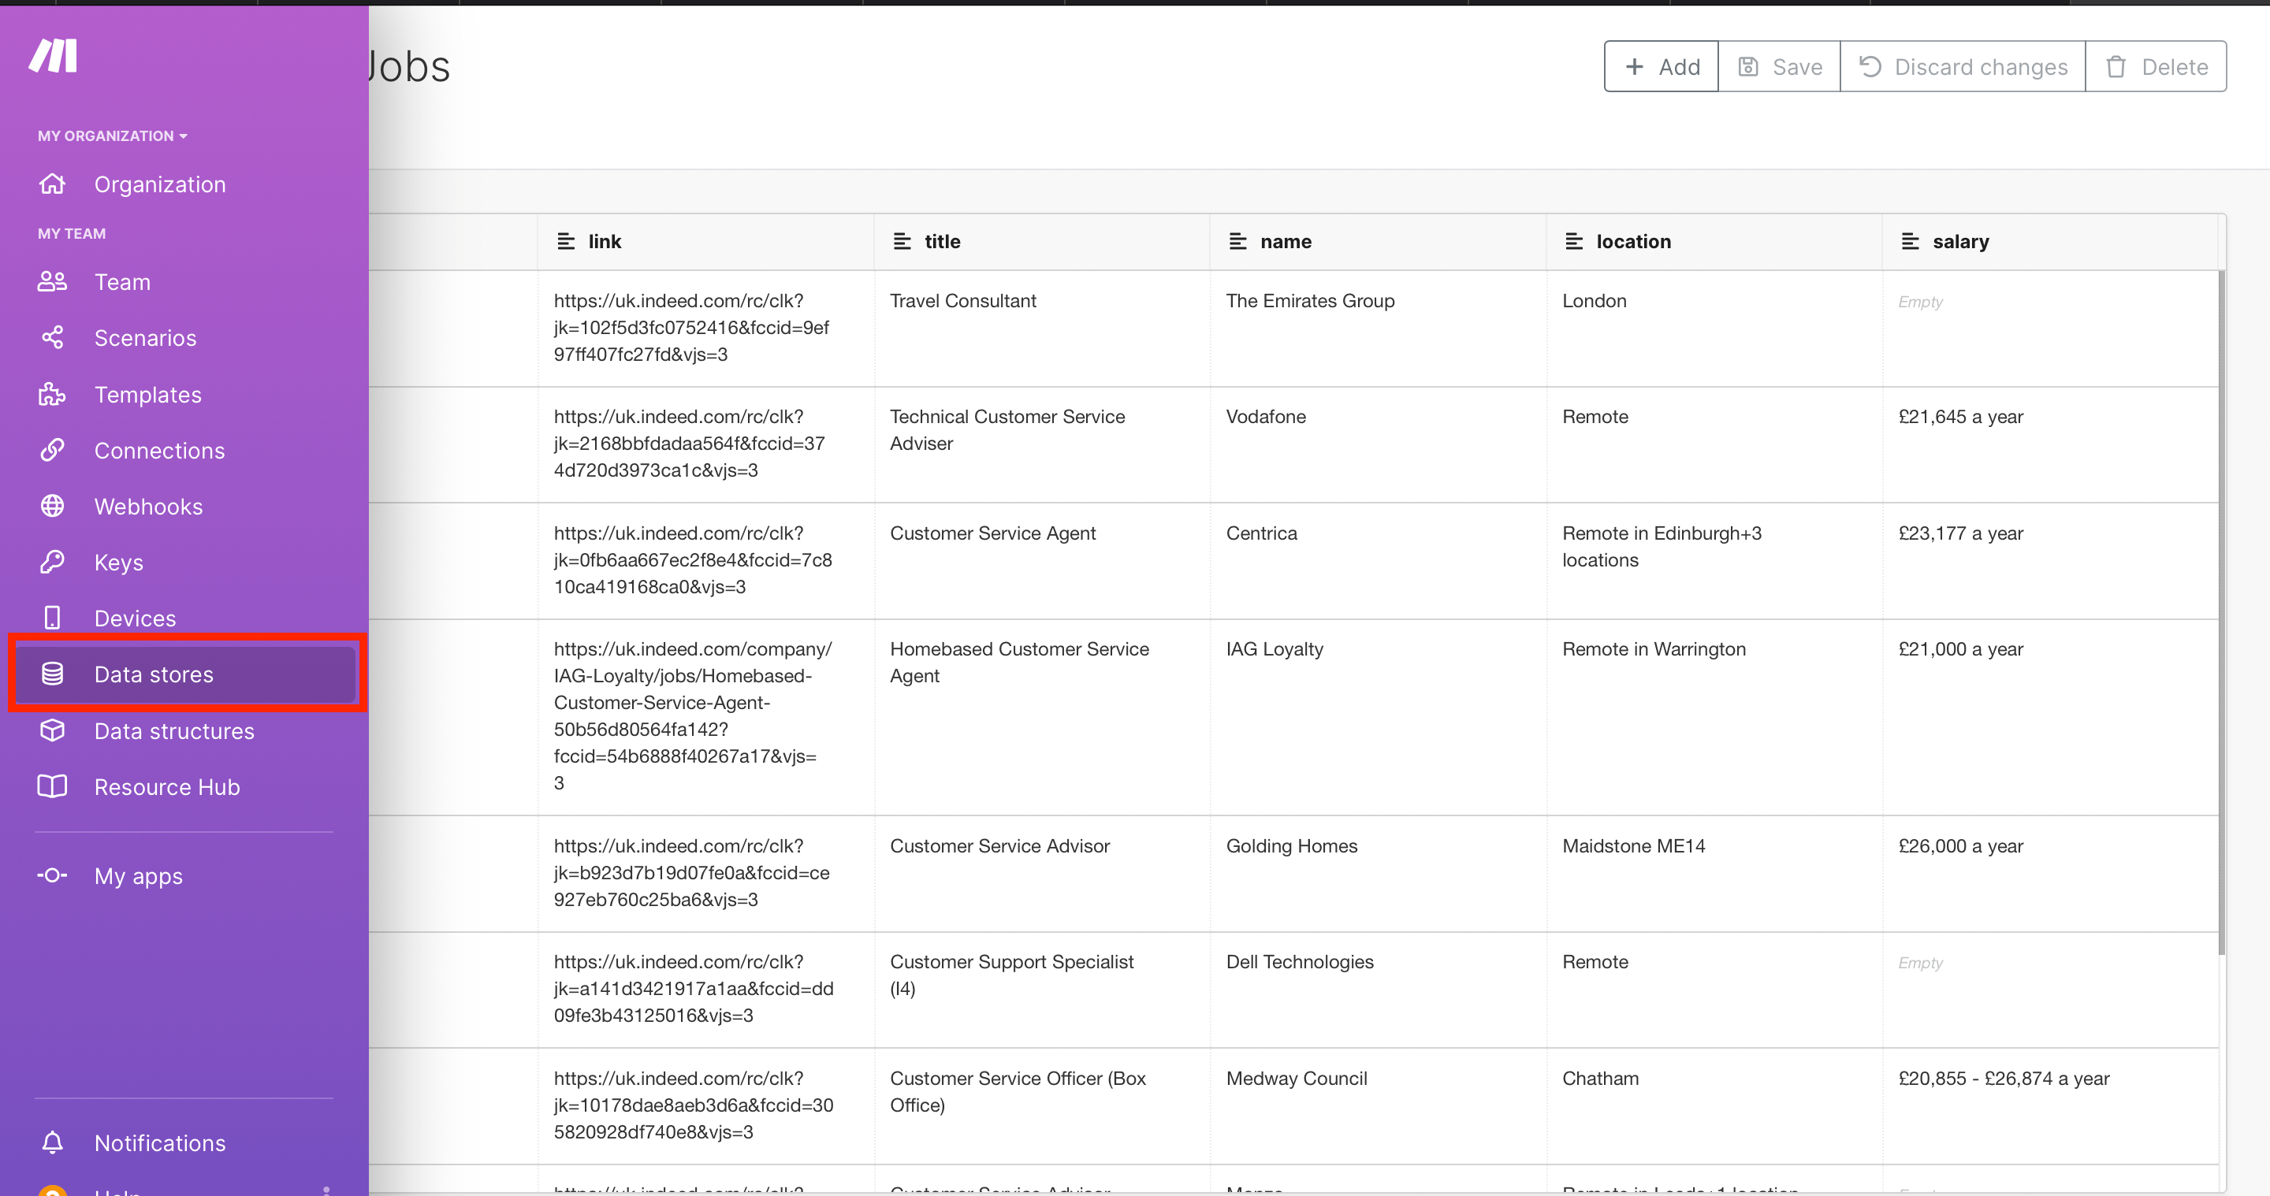The height and width of the screenshot is (1196, 2270).
Task: Expand the MY ORGANIZATION dropdown
Action: [112, 135]
